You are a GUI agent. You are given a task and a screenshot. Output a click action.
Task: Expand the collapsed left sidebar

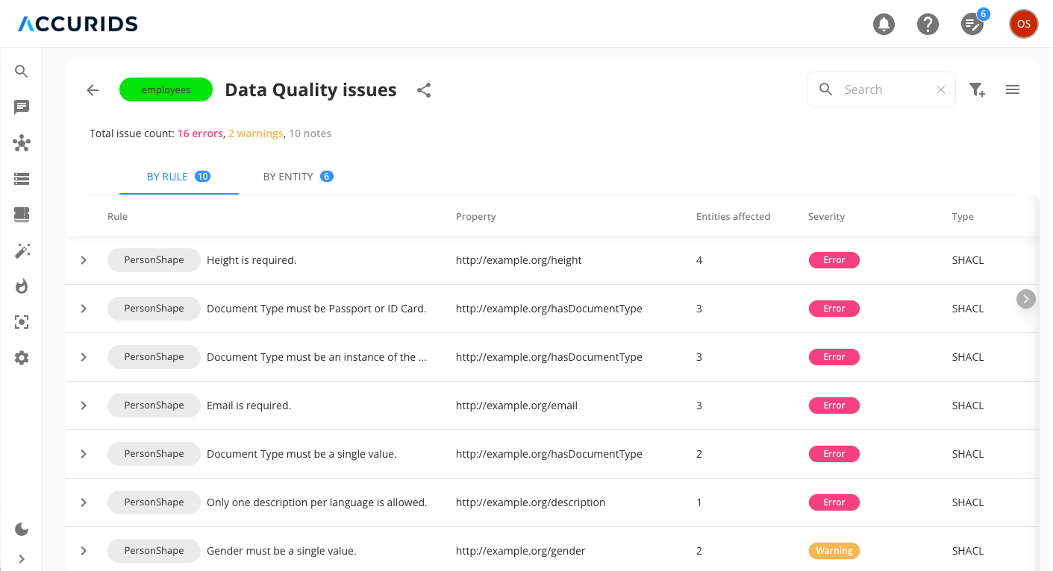coord(21,558)
